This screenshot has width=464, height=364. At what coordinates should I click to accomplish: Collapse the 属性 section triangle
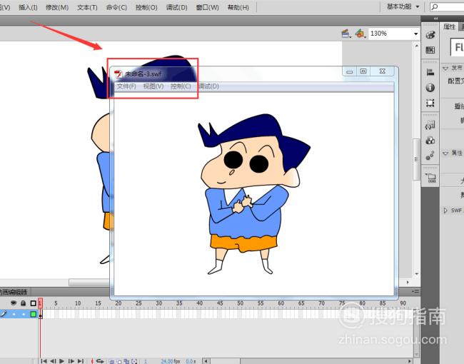445,153
